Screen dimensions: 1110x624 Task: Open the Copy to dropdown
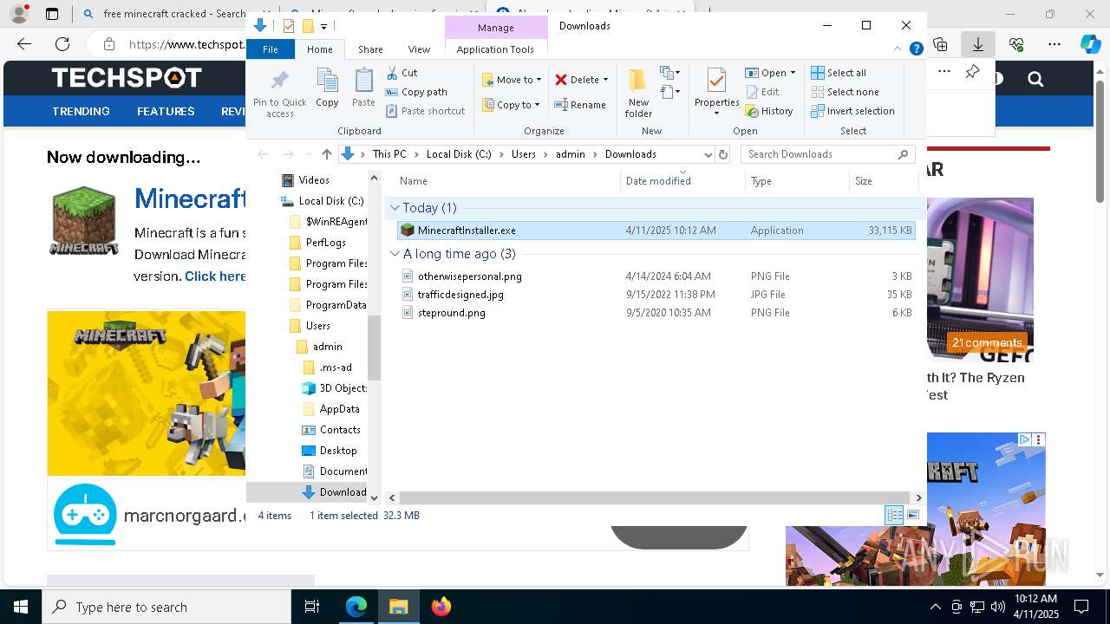512,105
